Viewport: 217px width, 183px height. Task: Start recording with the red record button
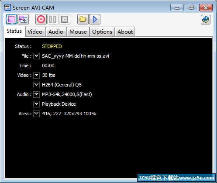click(41, 19)
